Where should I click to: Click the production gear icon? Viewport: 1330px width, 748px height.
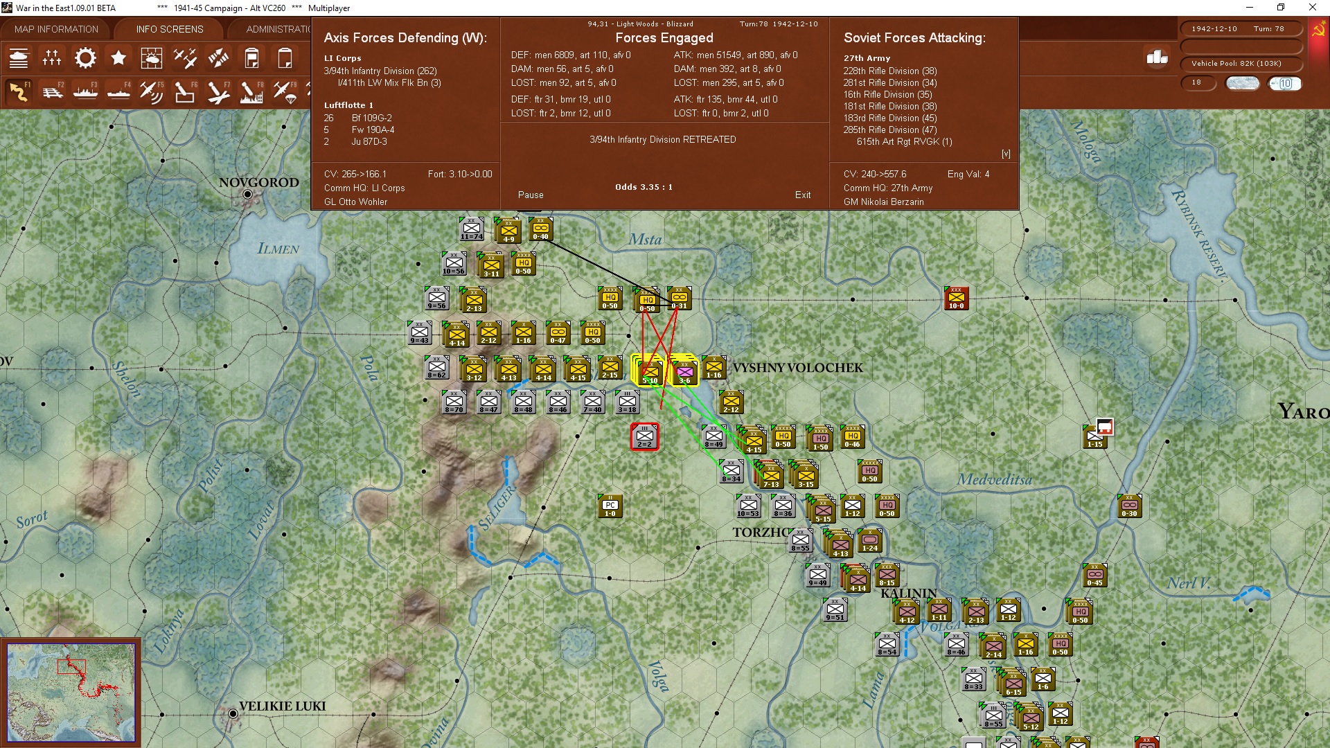(85, 58)
